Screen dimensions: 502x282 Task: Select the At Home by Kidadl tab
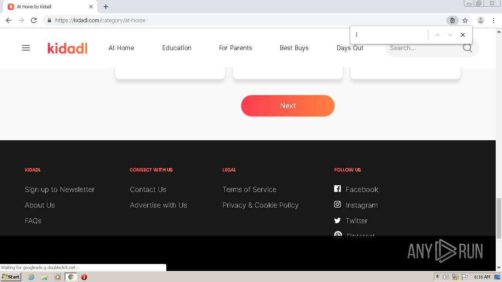coord(49,7)
